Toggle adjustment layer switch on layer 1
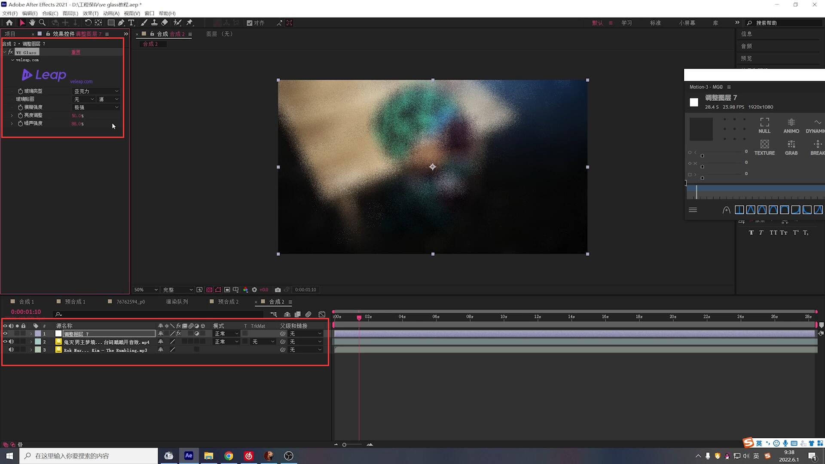The image size is (825, 464). point(197,334)
